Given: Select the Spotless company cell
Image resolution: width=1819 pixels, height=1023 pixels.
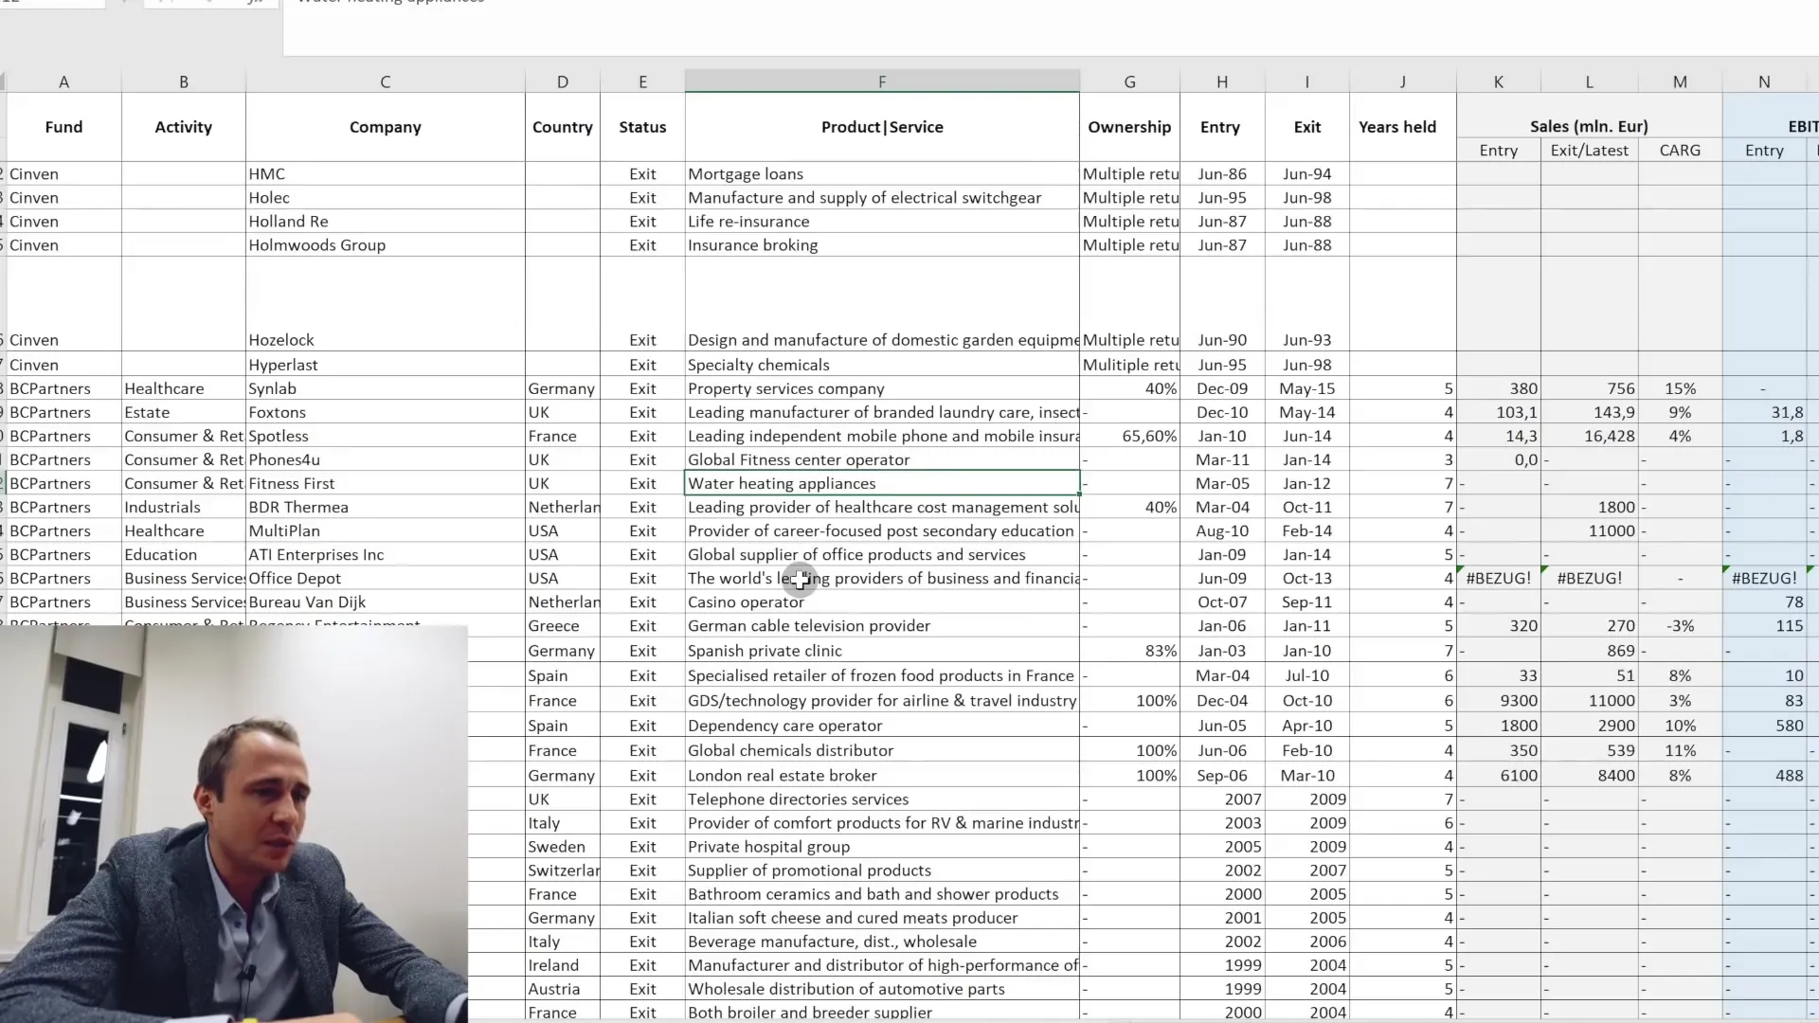Looking at the screenshot, I should [x=385, y=436].
